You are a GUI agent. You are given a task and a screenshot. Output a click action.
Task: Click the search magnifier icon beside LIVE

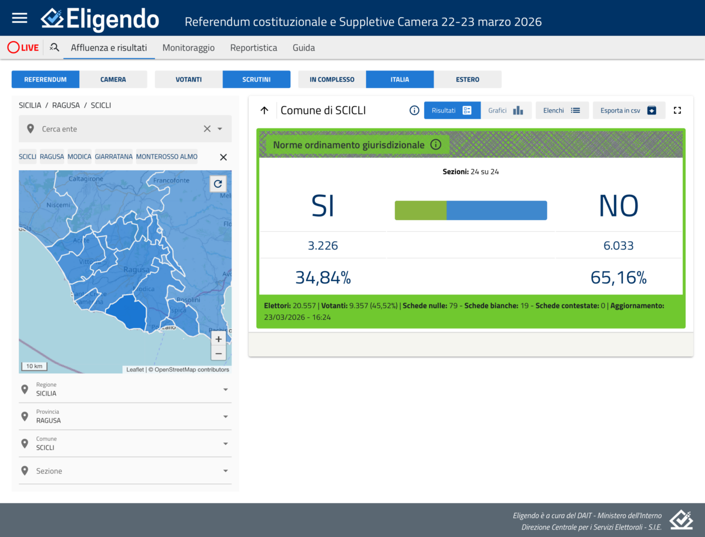(54, 48)
